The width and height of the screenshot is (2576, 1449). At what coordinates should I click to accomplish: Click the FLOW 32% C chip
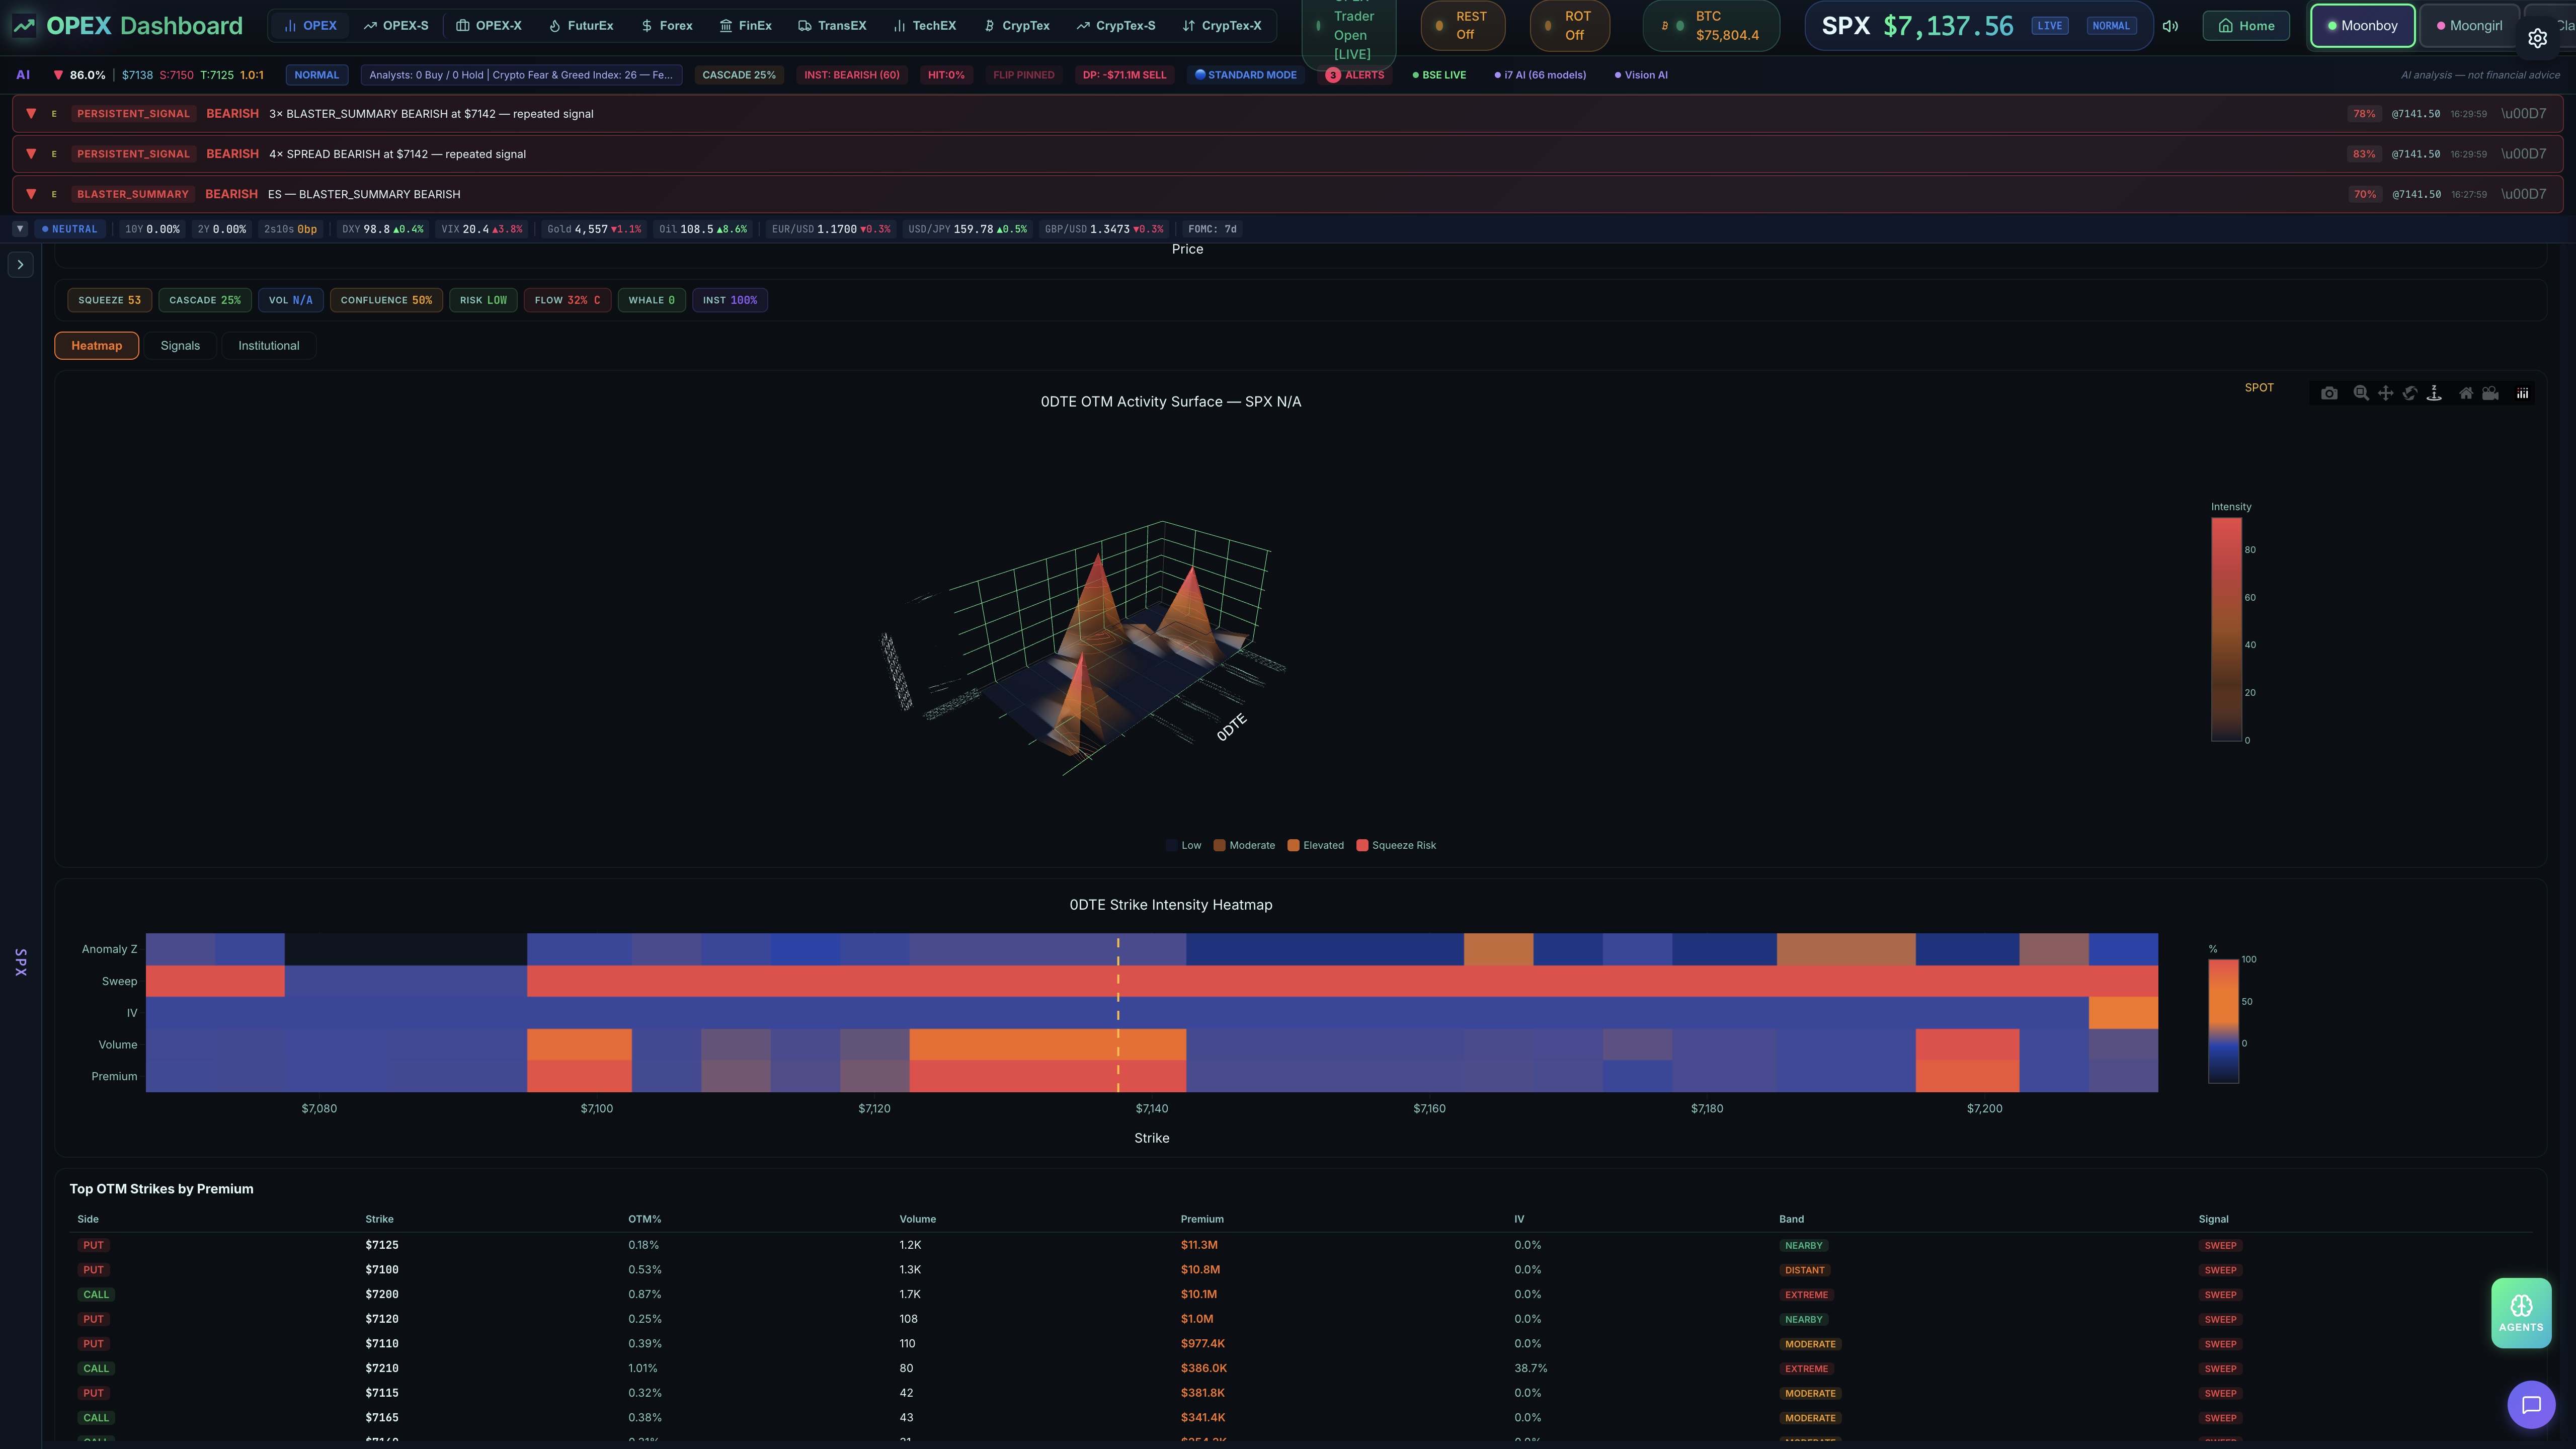567,300
